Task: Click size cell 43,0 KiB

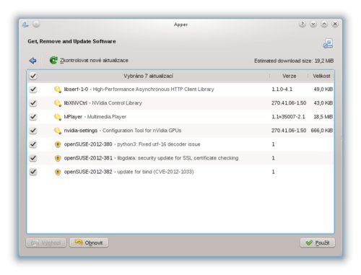Action: click(x=323, y=103)
